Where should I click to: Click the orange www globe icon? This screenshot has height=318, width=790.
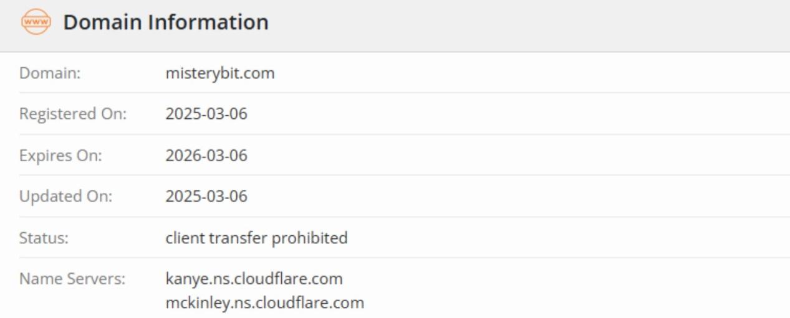pos(36,22)
